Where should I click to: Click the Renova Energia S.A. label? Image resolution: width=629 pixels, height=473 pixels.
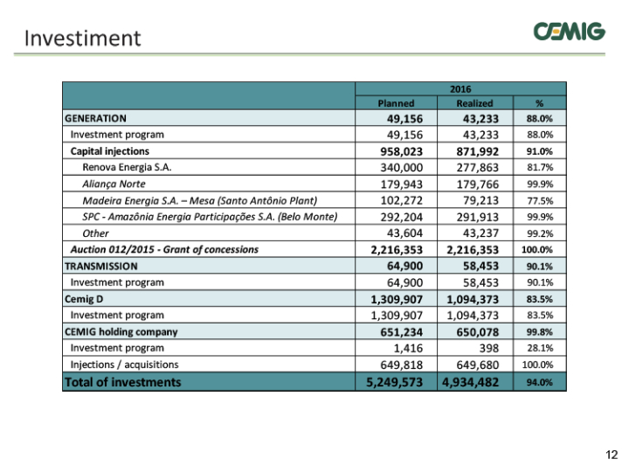127,168
